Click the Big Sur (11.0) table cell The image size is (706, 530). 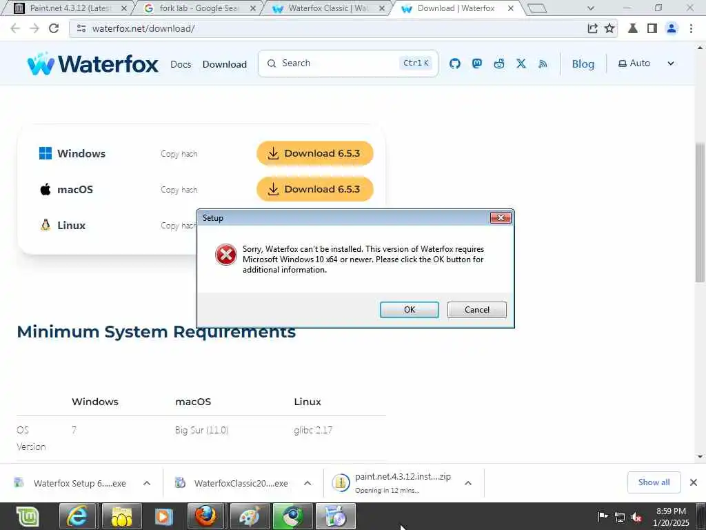[202, 430]
